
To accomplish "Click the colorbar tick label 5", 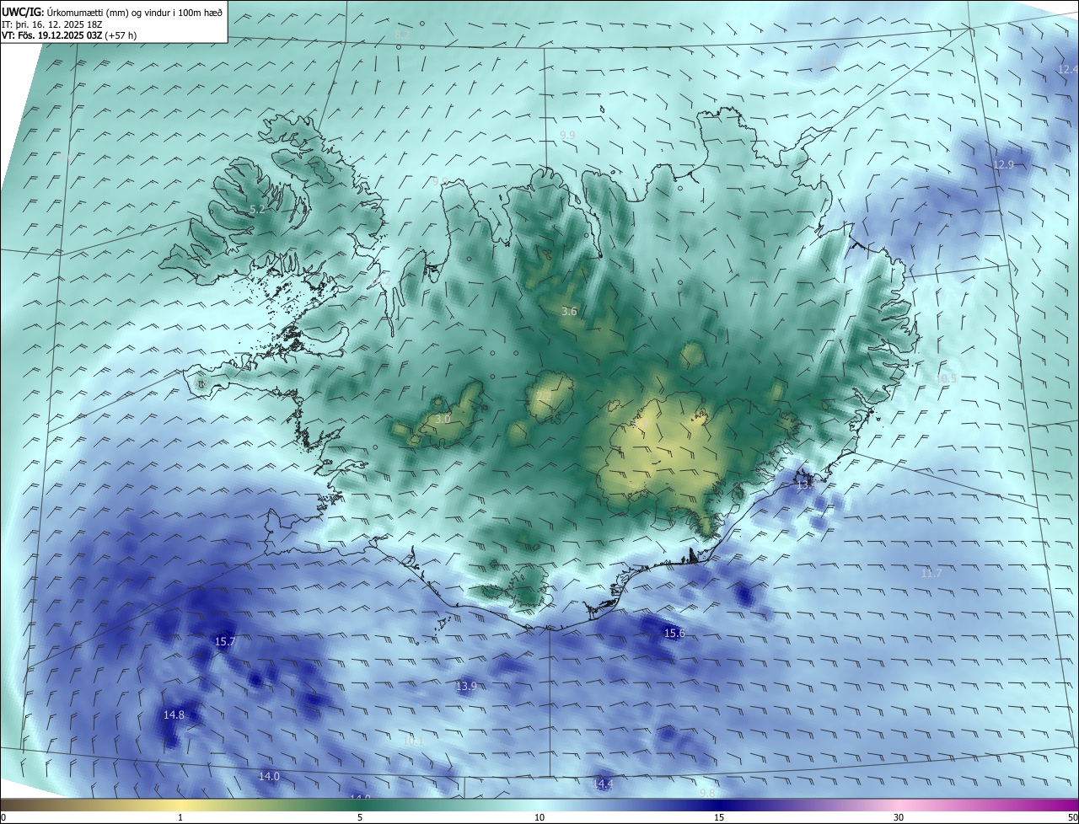I will click(360, 817).
